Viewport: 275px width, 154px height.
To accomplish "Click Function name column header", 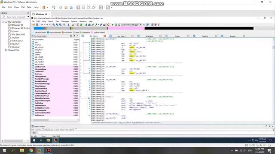I will pos(38,40).
